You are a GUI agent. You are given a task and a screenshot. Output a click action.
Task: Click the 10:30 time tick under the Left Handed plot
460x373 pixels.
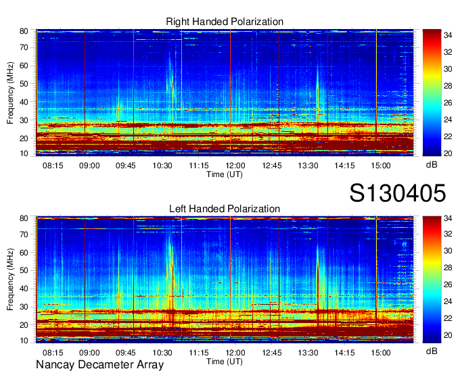tap(162, 353)
